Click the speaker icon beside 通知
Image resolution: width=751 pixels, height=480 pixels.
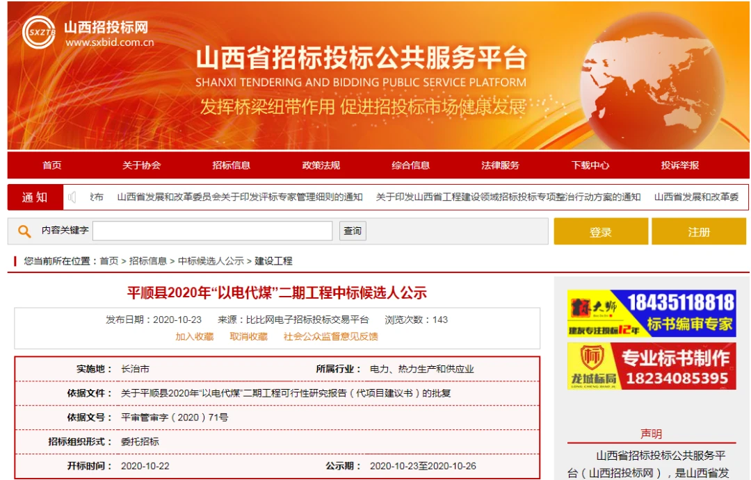point(72,197)
